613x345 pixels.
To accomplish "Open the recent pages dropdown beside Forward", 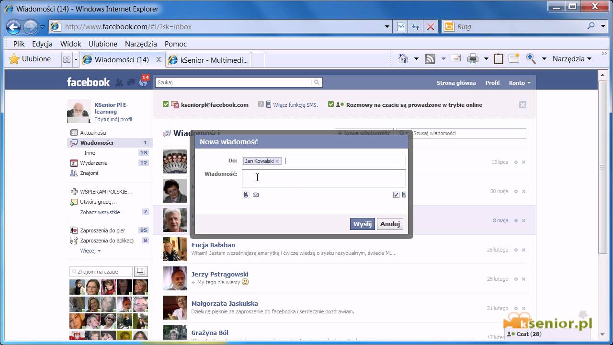I will point(42,27).
